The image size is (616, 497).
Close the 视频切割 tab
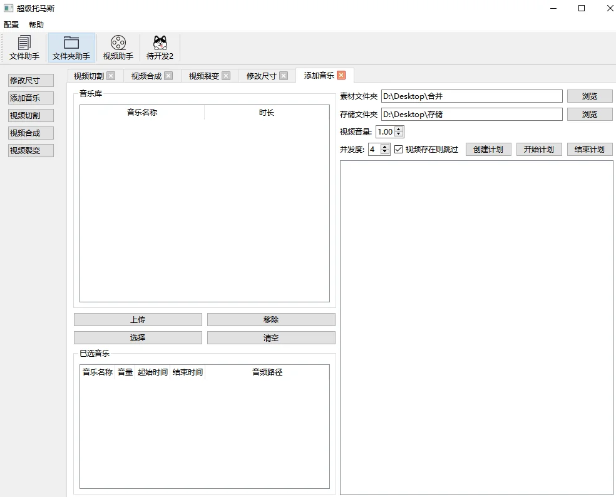111,76
